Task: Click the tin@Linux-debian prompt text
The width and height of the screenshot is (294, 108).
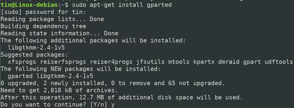Action: (x=29, y=5)
